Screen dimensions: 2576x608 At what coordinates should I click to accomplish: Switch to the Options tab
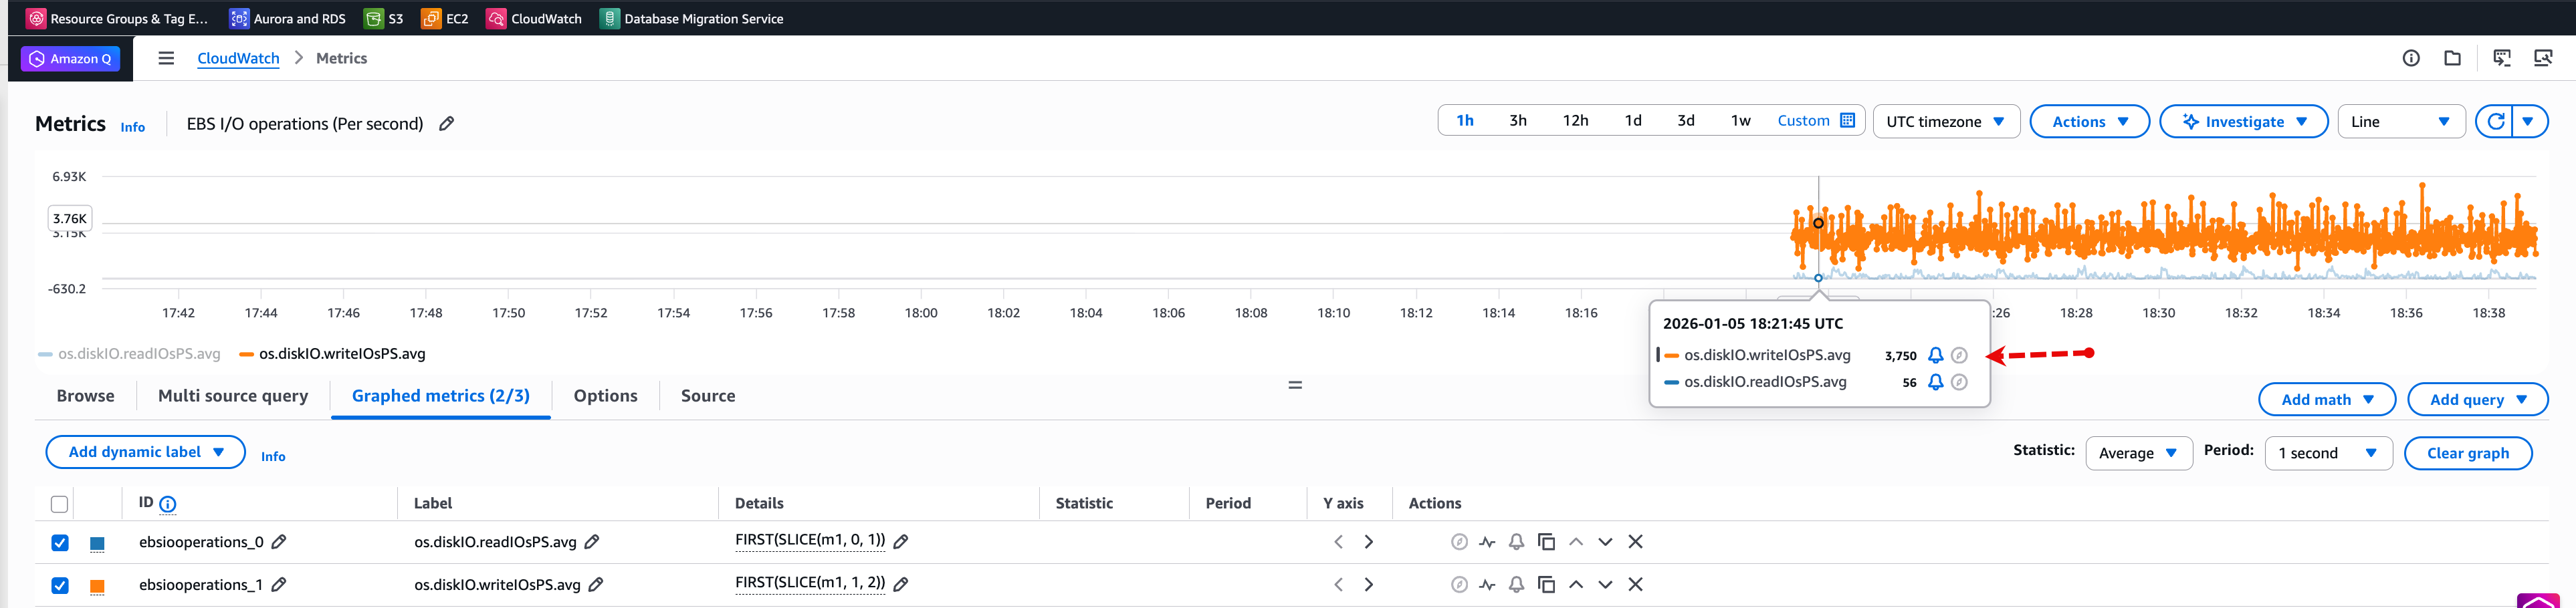point(606,396)
